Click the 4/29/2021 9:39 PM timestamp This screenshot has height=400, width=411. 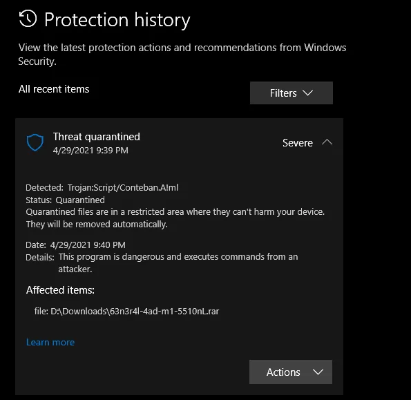90,151
